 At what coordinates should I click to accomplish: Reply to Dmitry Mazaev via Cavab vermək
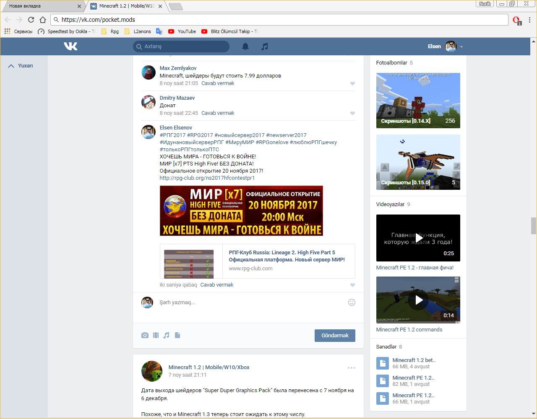218,113
